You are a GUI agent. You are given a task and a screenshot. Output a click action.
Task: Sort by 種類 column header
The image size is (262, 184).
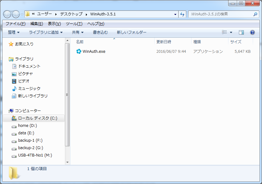pyautogui.click(x=197, y=42)
